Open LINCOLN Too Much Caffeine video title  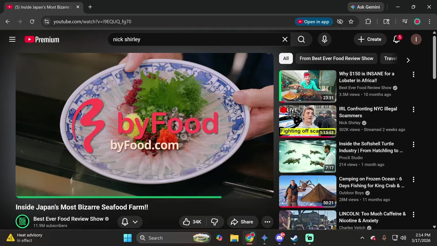372,217
